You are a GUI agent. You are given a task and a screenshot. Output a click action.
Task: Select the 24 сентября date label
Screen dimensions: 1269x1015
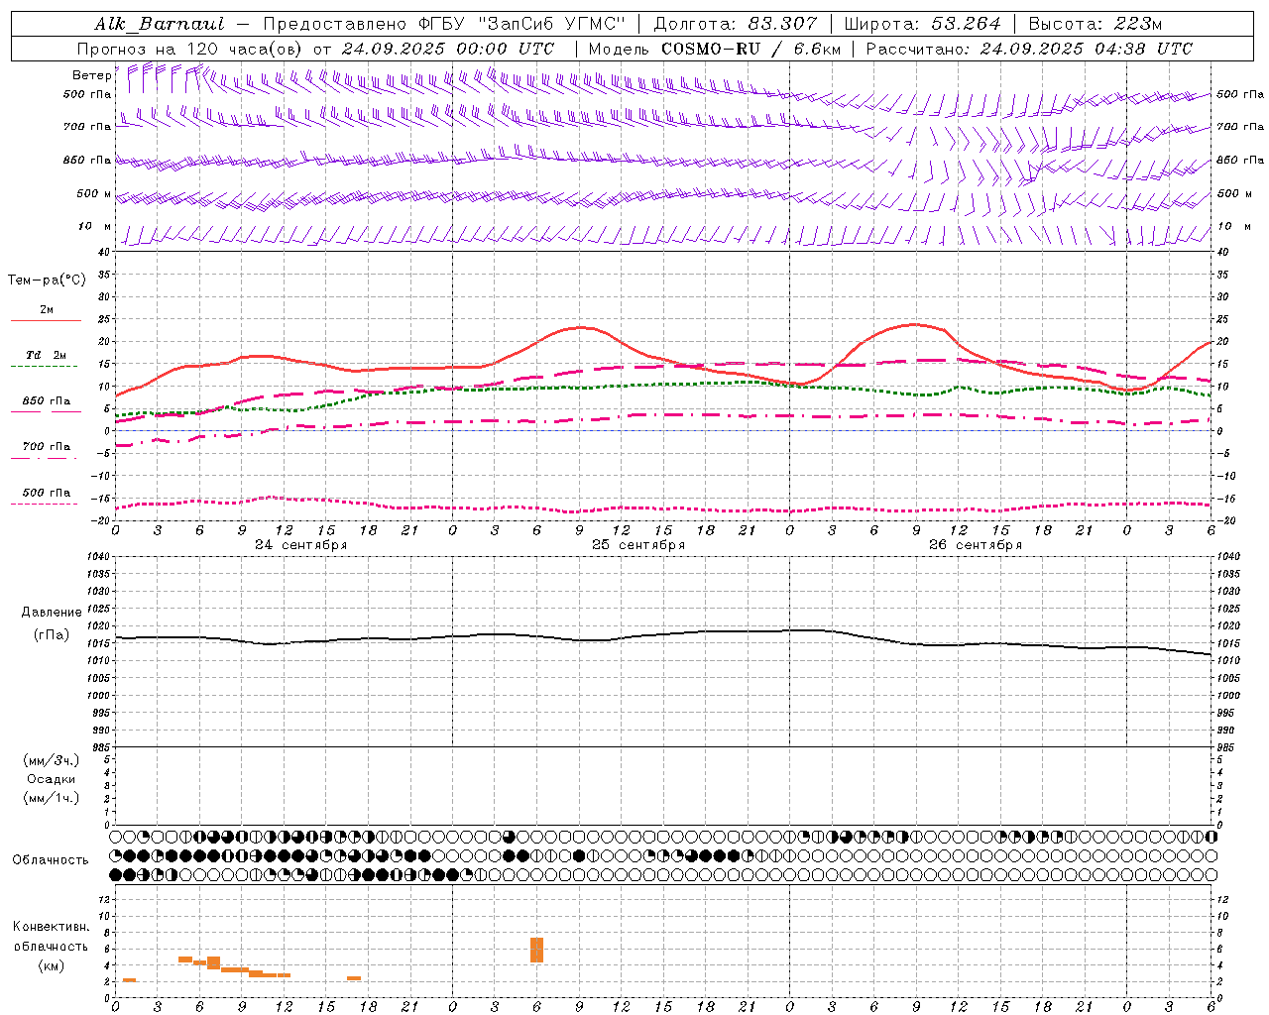coord(300,545)
